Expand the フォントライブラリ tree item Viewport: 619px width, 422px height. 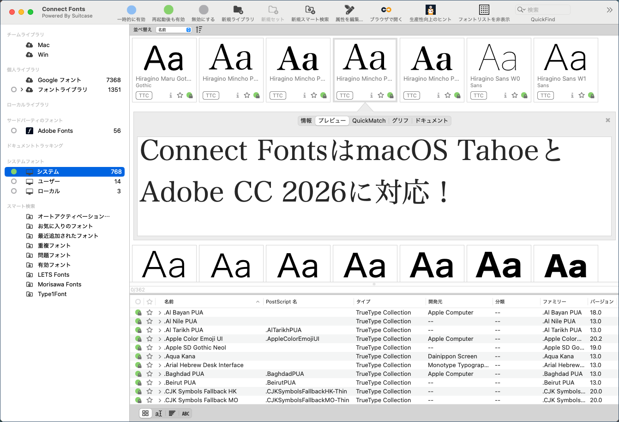[21, 89]
